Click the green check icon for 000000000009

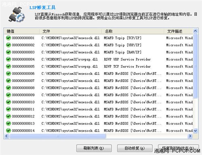8,95
